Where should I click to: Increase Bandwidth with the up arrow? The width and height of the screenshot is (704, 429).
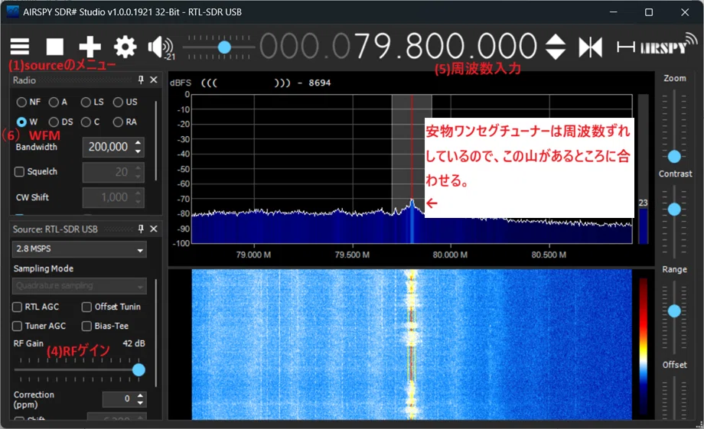point(138,143)
